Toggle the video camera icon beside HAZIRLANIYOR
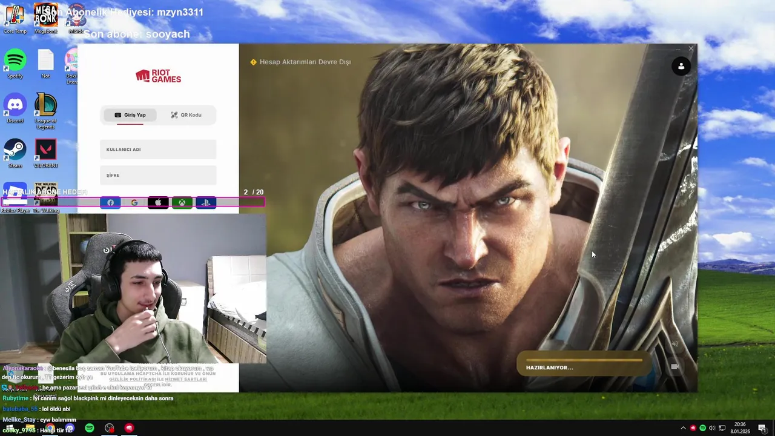The width and height of the screenshot is (775, 436). point(674,366)
